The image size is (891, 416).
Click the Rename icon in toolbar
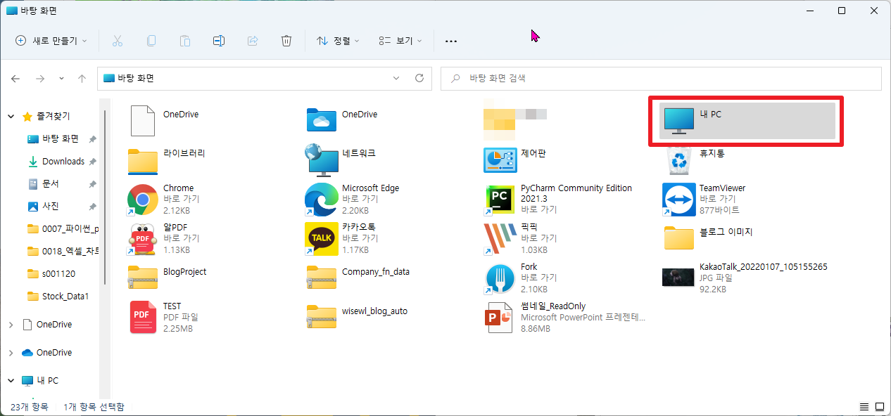219,41
